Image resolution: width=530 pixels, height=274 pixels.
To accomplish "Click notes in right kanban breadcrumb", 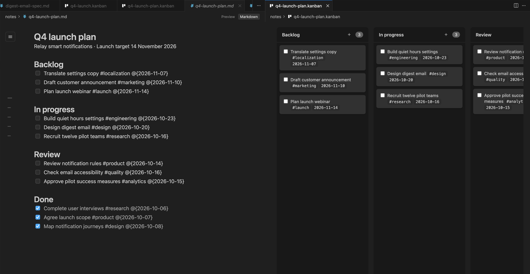I will pos(276,17).
